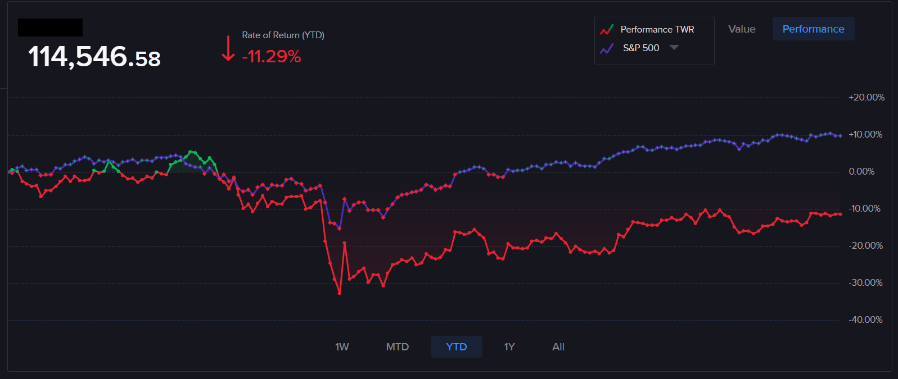This screenshot has width=898, height=379.
Task: Choose the MTD time range
Action: click(x=397, y=347)
